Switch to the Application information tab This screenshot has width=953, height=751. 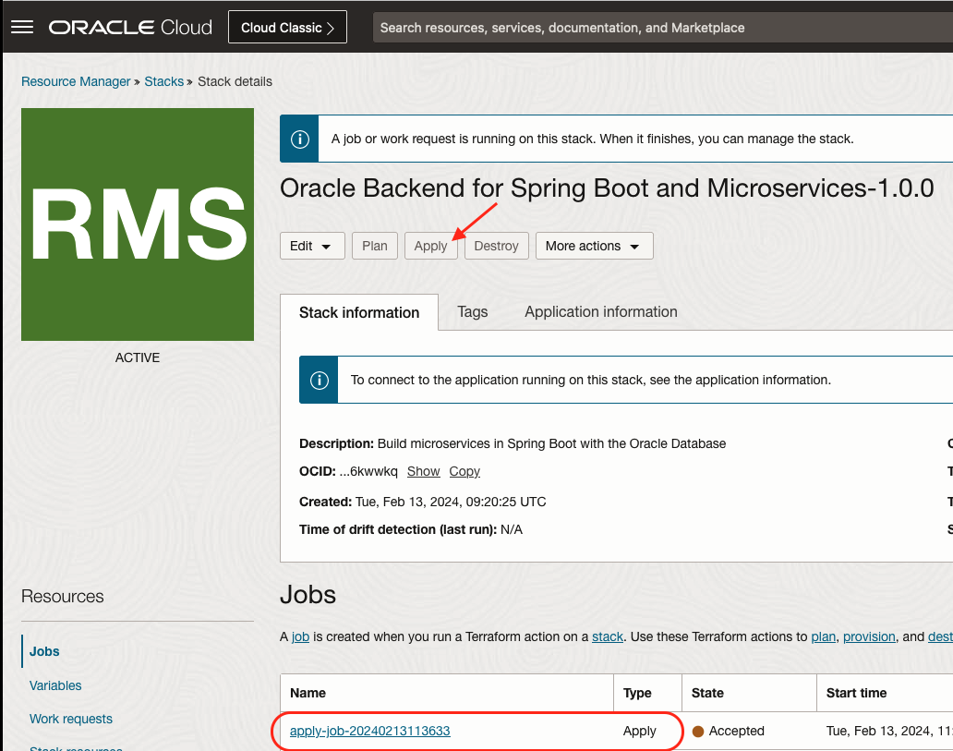[600, 312]
